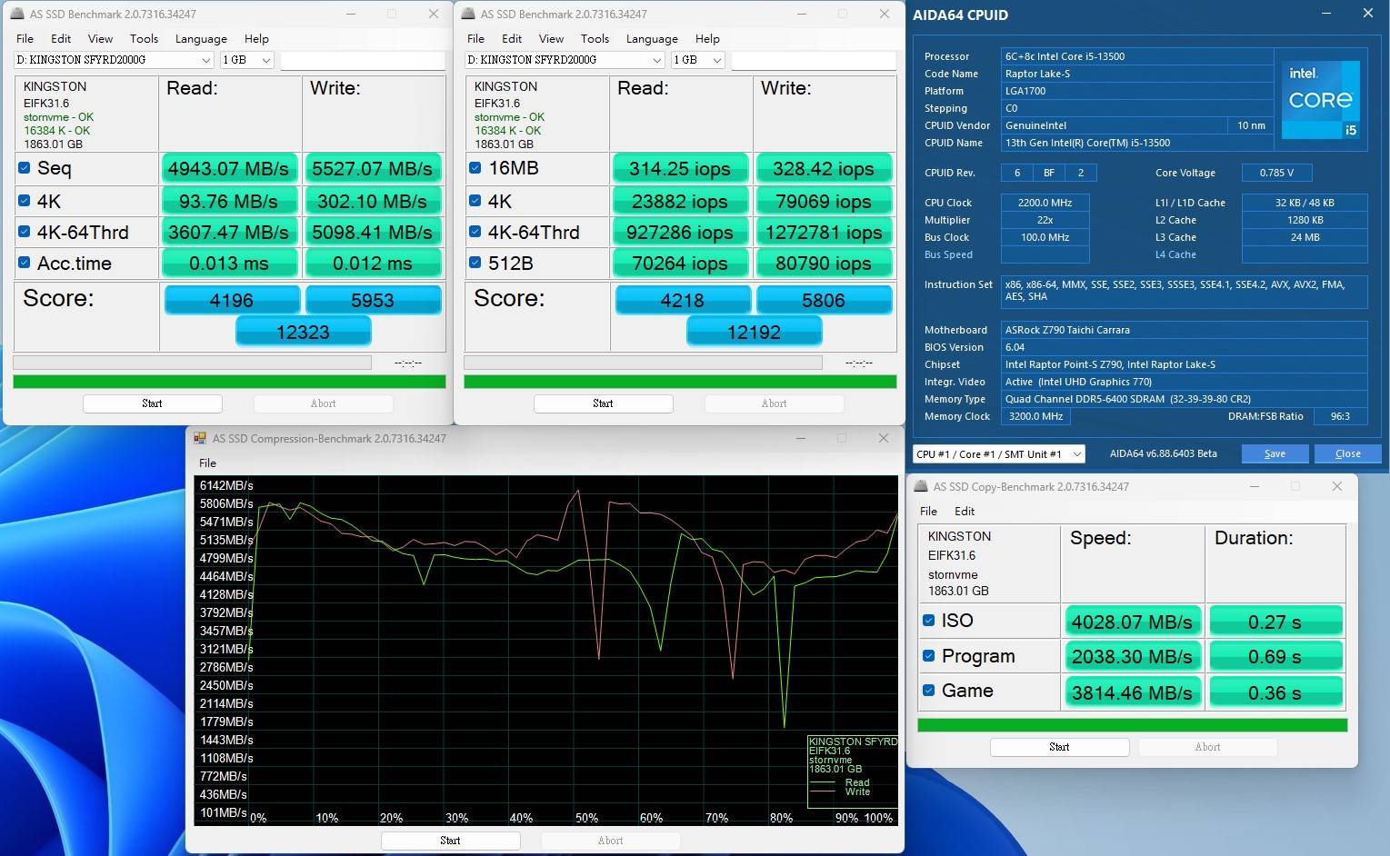Image resolution: width=1390 pixels, height=856 pixels.
Task: Open Help menu in the MB/s benchmark window
Action: tap(256, 38)
